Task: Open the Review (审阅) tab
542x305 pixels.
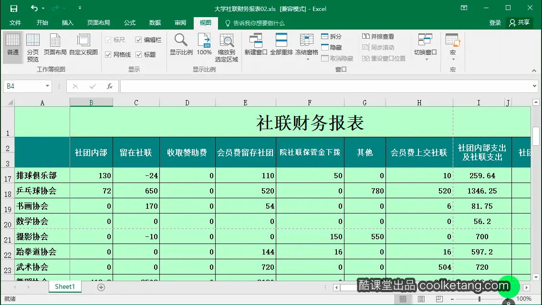Action: pos(180,23)
